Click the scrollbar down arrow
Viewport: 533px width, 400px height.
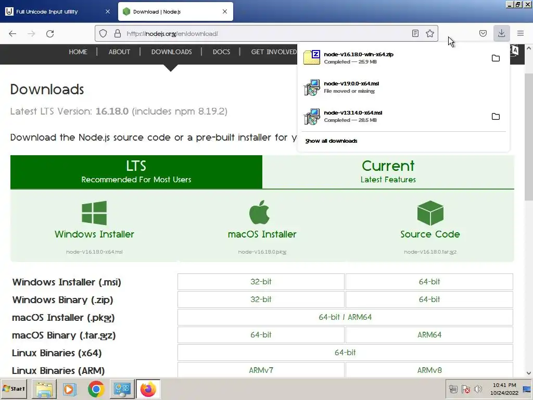click(529, 373)
